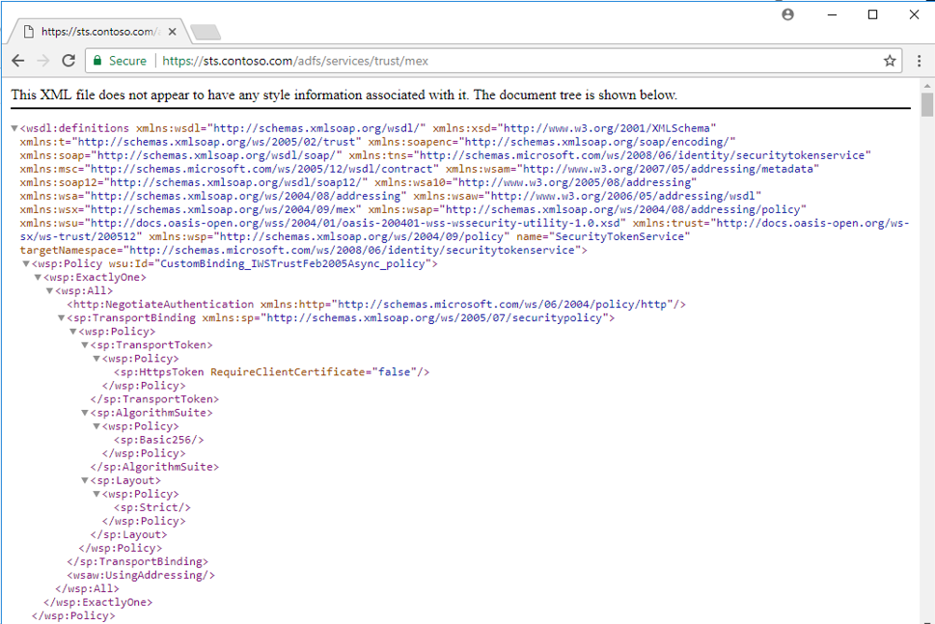Collapse wsp:Policy CustomBinding_IWSTrustFeb2005Async_policy node
This screenshot has width=935, height=624.
click(26, 264)
